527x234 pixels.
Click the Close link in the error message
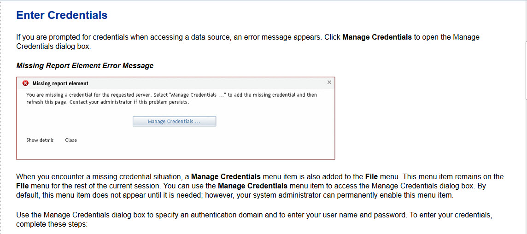pyautogui.click(x=71, y=140)
